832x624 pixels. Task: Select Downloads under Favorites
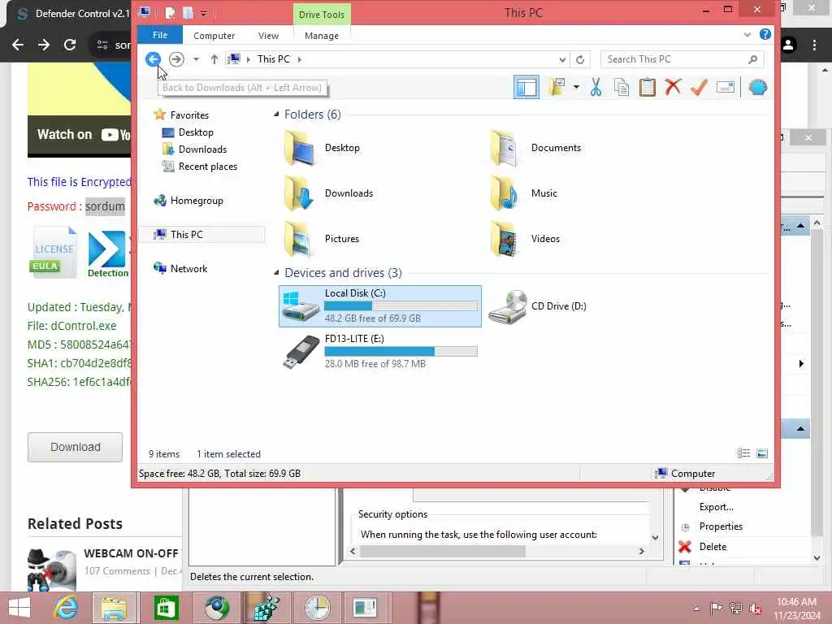[x=202, y=149]
